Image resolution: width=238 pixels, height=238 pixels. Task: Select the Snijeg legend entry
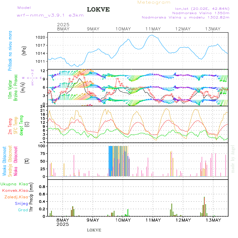coord(21,203)
